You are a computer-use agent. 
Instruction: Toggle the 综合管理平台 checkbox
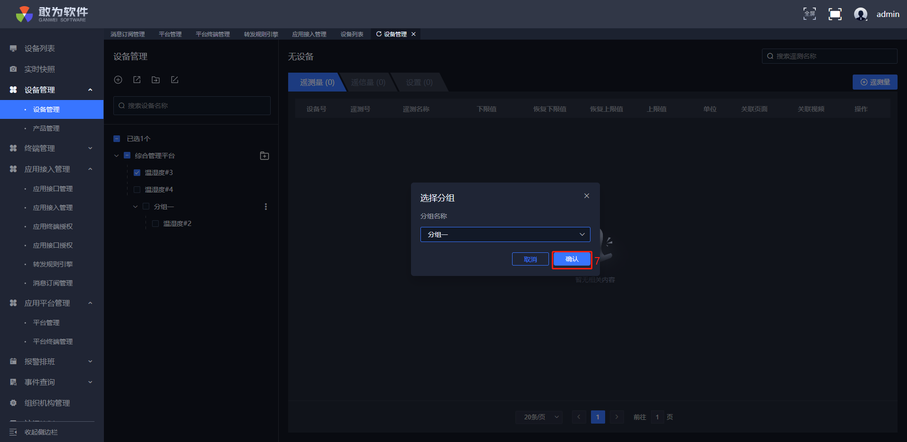tap(127, 155)
